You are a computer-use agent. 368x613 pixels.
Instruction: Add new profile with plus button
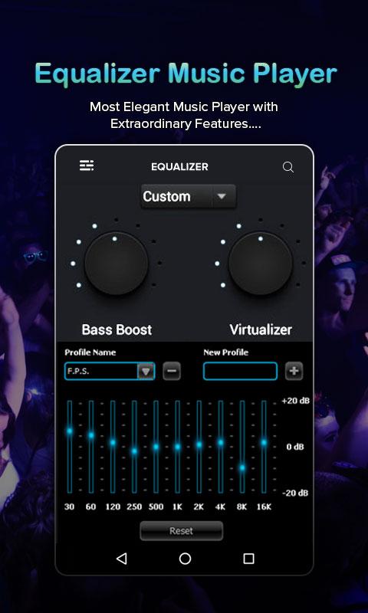294,371
